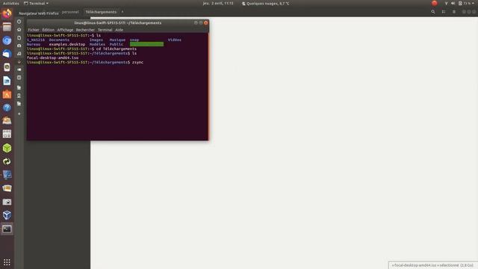Open the Ubuntu Software orange bag icon
Image resolution: width=478 pixels, height=269 pixels.
coord(7,94)
